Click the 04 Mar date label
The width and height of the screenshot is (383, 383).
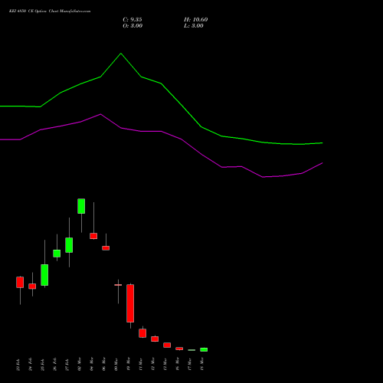pos(92,364)
